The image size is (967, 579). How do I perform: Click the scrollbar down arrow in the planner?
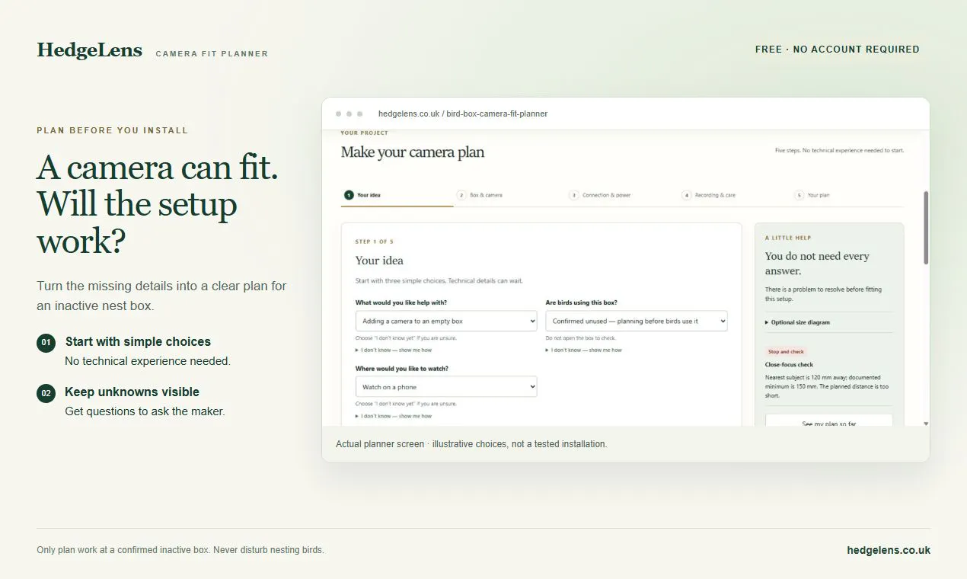point(926,423)
